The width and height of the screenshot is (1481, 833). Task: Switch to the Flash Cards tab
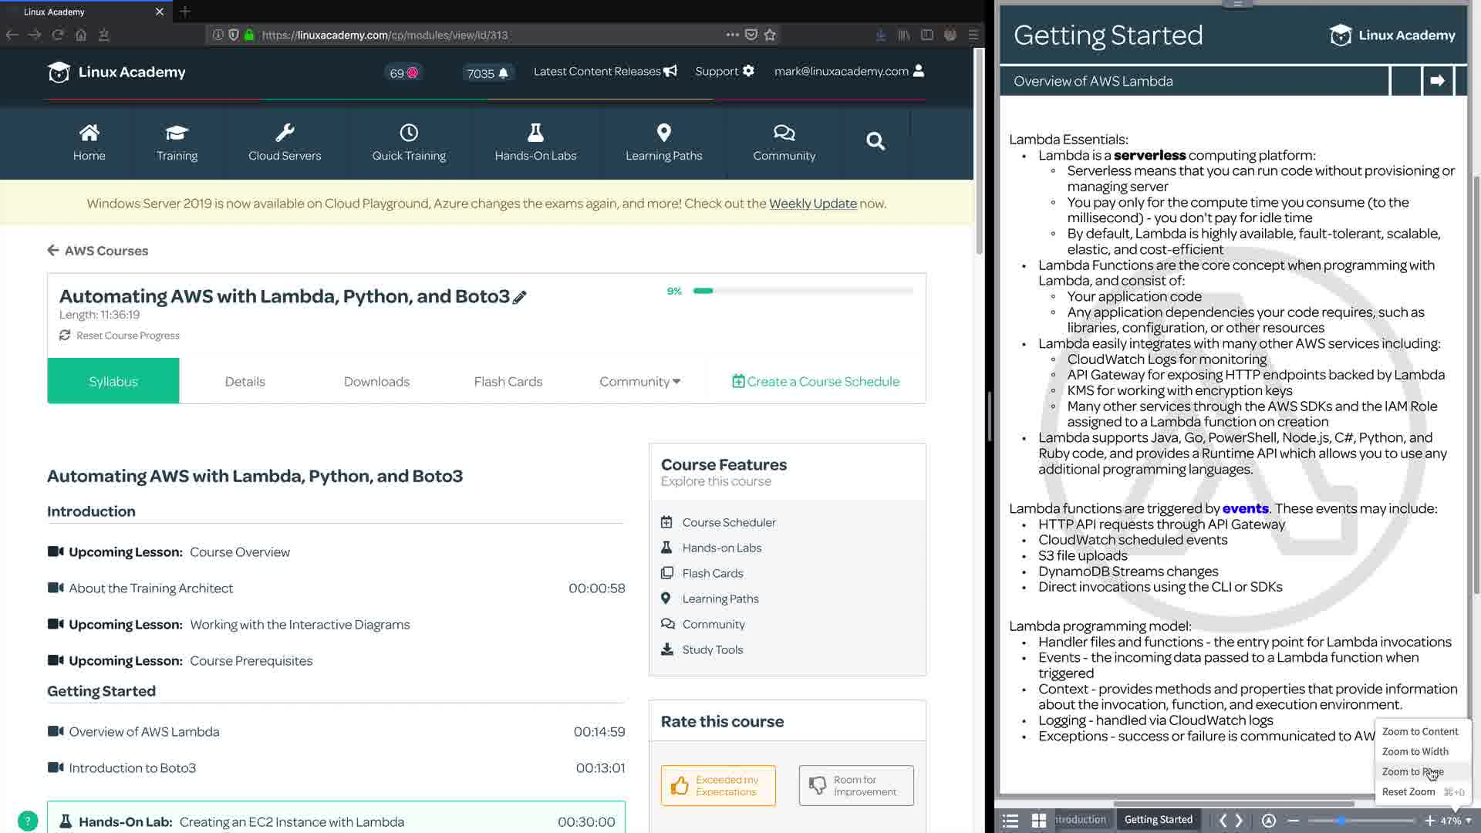point(508,382)
